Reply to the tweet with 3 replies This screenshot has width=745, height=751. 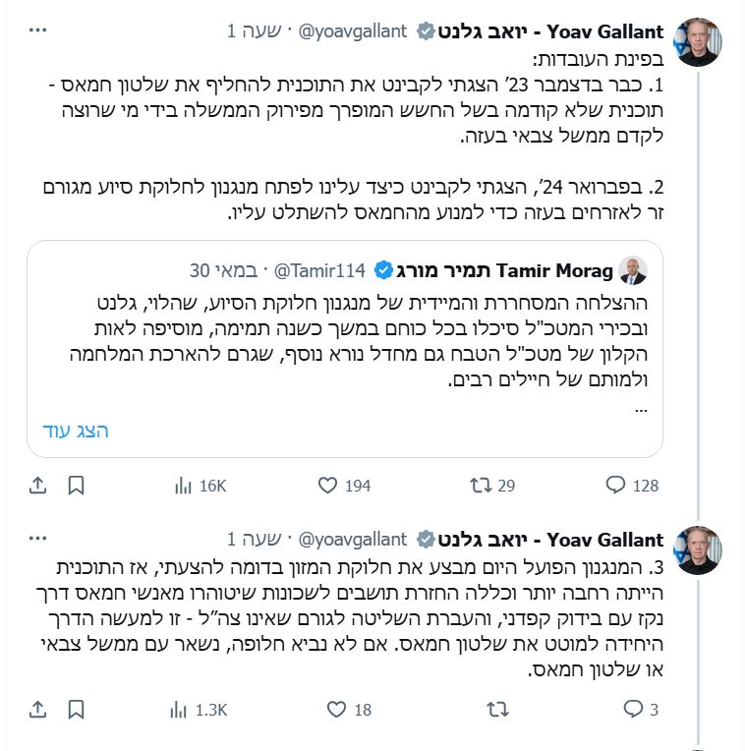point(640,708)
